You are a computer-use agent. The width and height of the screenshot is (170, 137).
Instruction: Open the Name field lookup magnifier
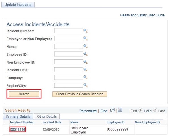point(85,46)
